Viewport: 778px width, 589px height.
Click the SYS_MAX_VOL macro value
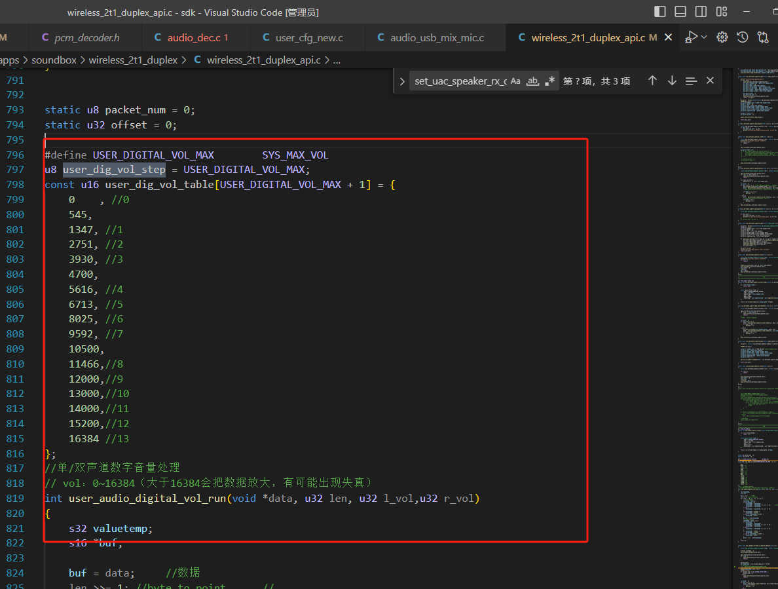(x=295, y=155)
